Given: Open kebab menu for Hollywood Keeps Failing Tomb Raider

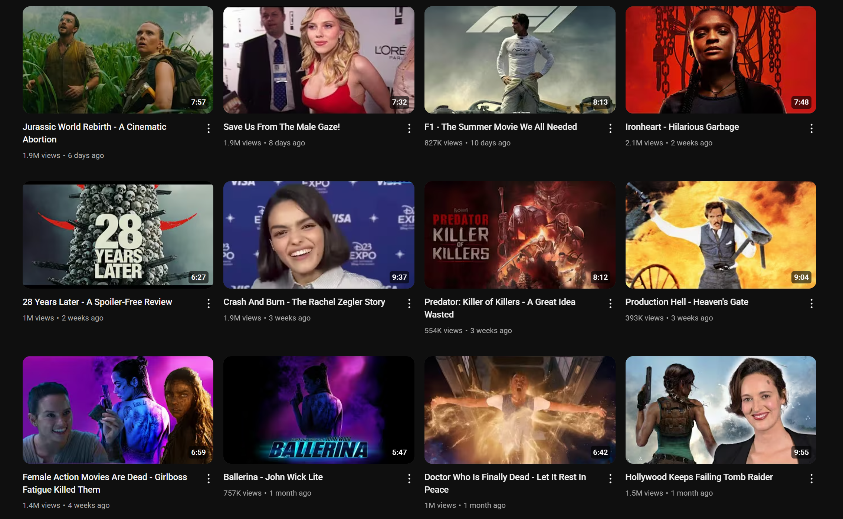Looking at the screenshot, I should click(811, 479).
